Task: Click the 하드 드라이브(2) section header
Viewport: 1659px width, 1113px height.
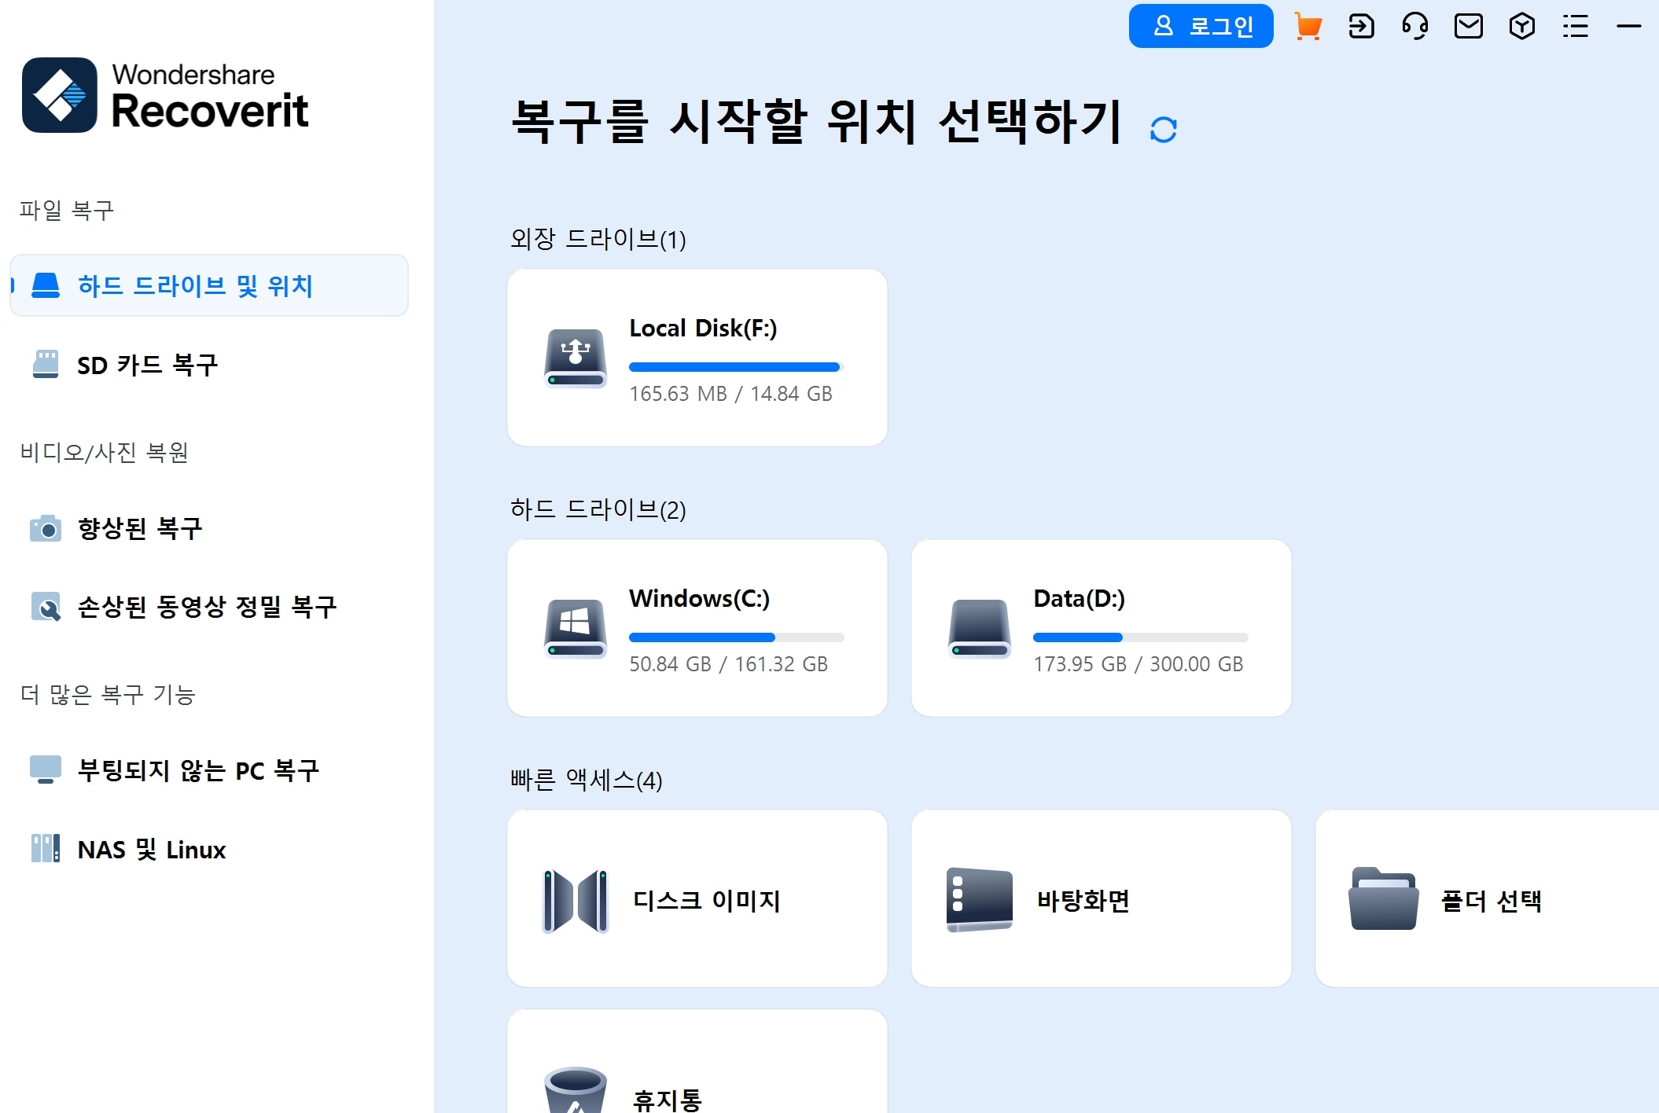Action: coord(598,509)
